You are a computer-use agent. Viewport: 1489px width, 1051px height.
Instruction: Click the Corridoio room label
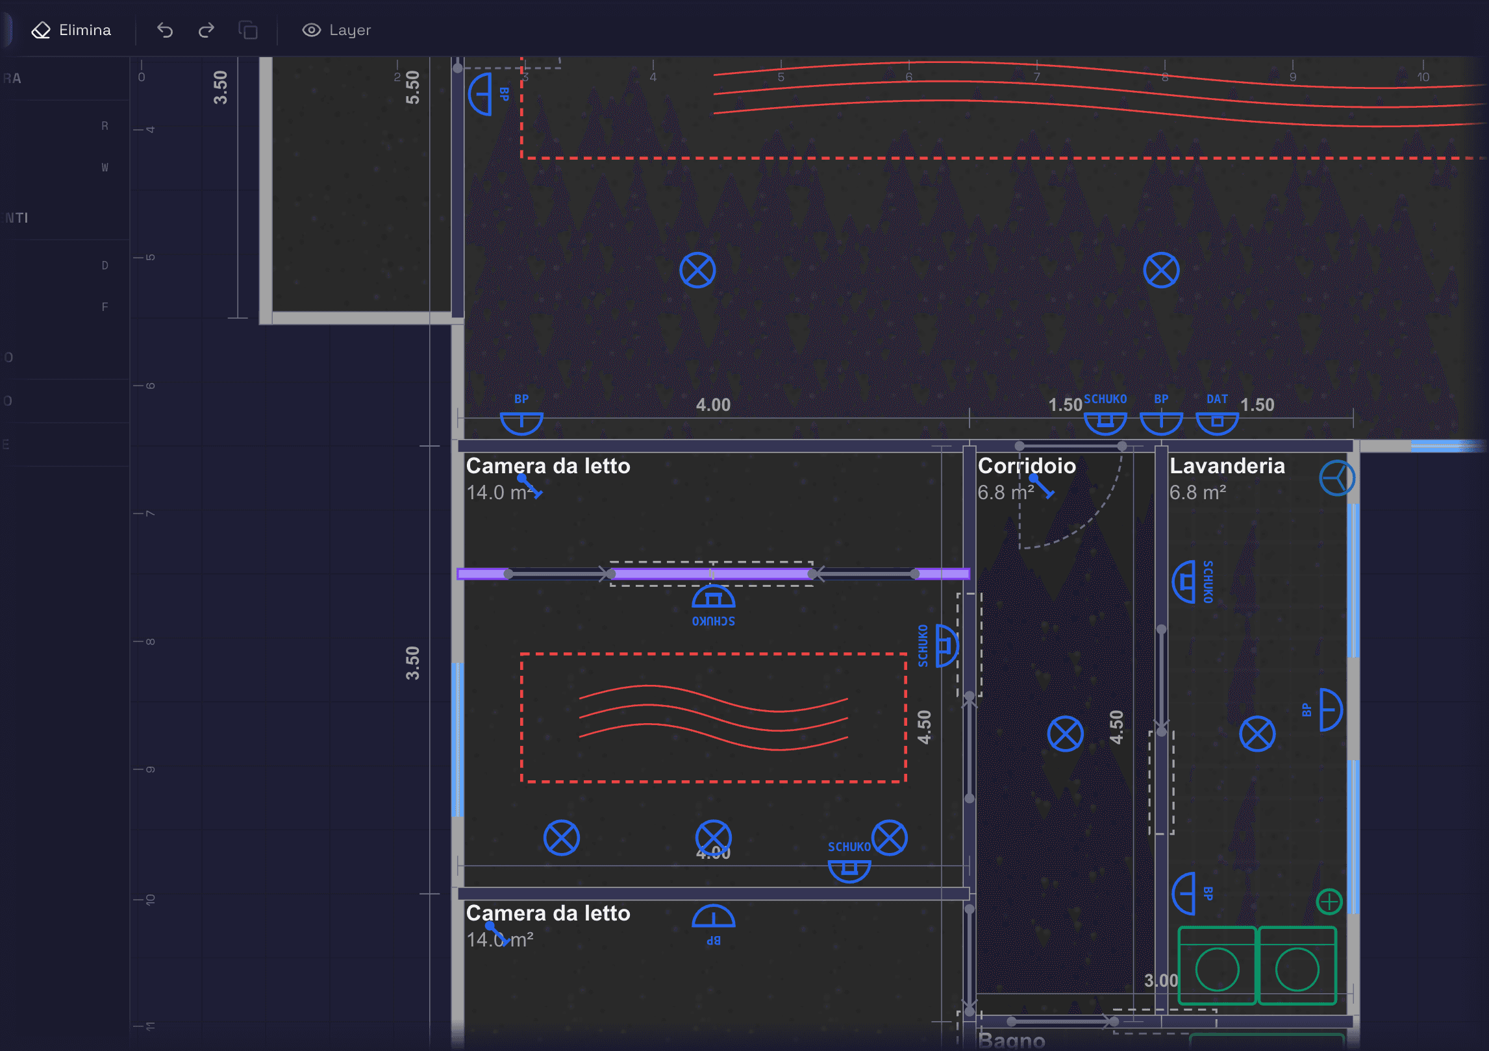point(1027,466)
